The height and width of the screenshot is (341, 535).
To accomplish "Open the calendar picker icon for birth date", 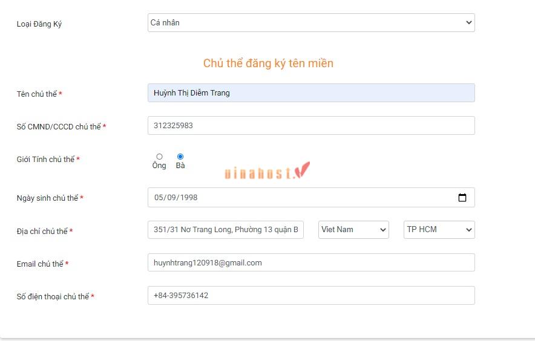I will click(462, 198).
